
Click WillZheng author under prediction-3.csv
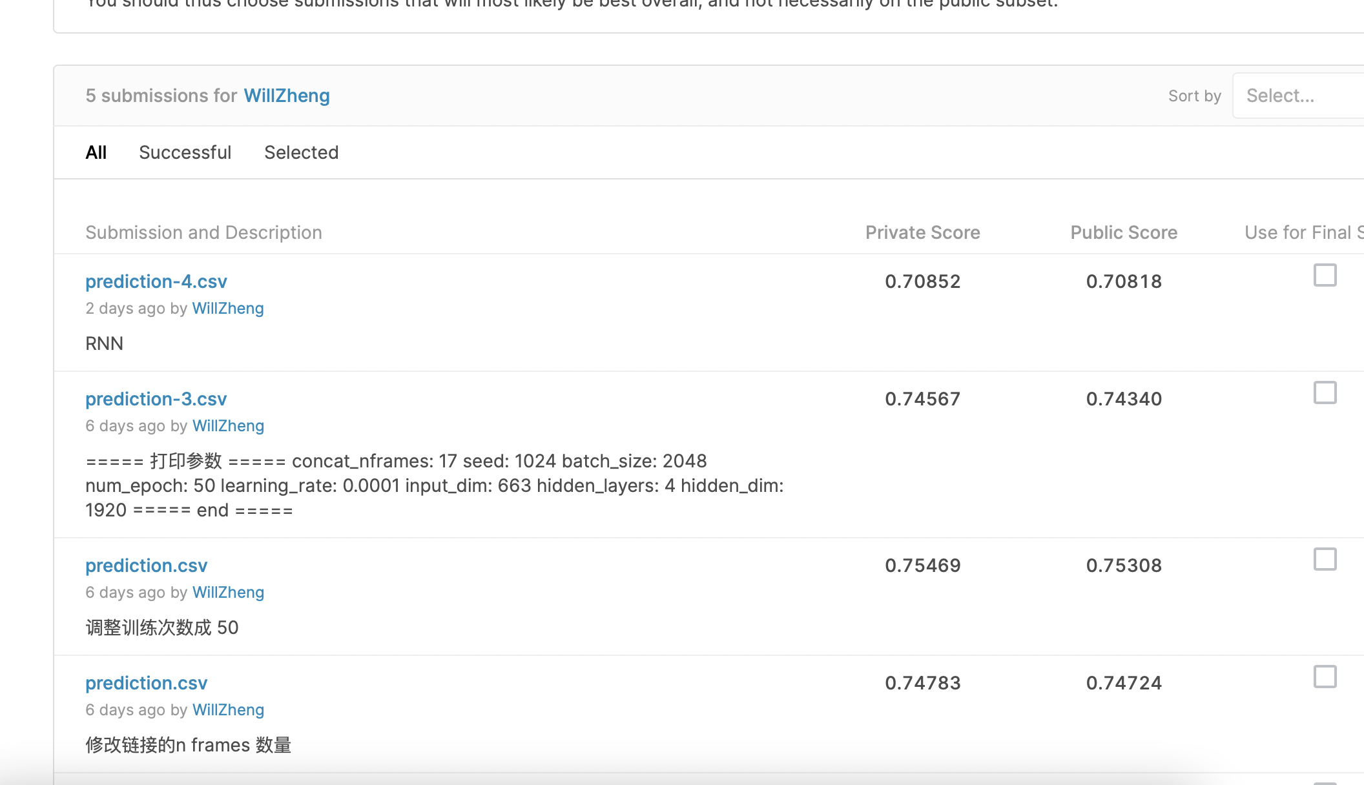(x=228, y=426)
